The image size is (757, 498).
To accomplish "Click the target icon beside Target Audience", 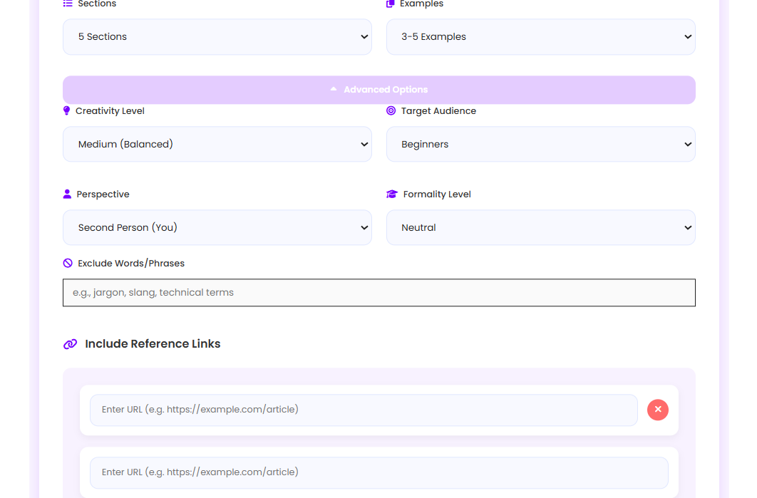I will (391, 111).
